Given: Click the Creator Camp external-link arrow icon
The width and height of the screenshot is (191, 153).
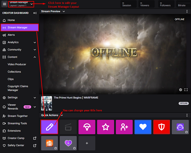Looking at the screenshot, I should (35, 138).
